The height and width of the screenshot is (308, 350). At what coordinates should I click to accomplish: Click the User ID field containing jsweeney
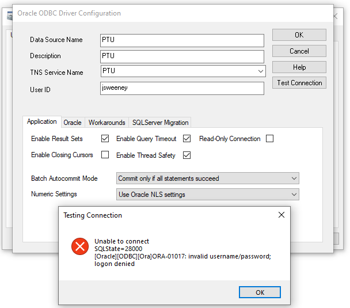pos(182,89)
